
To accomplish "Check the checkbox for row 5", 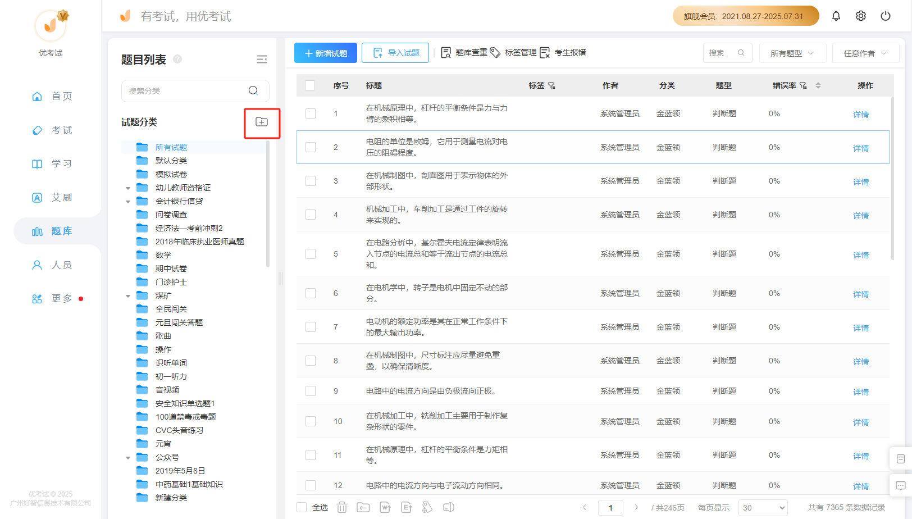I will click(x=311, y=254).
